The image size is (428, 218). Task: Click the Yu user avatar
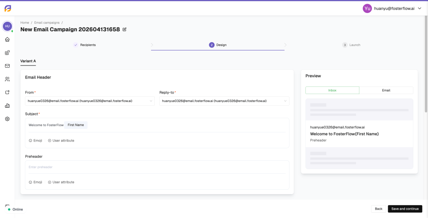[x=367, y=8]
